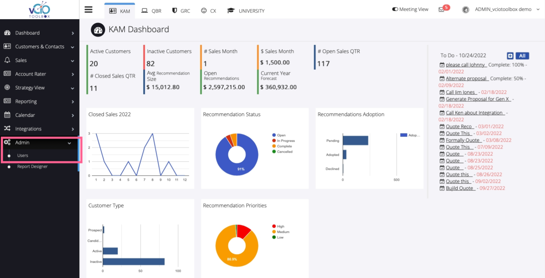Click the admin user avatar icon
The image size is (545, 278).
click(465, 10)
